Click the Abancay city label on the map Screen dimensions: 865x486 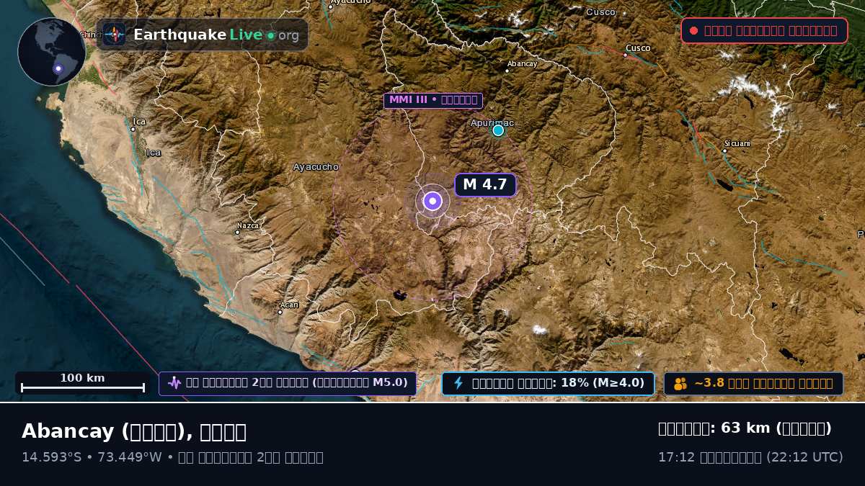point(522,64)
